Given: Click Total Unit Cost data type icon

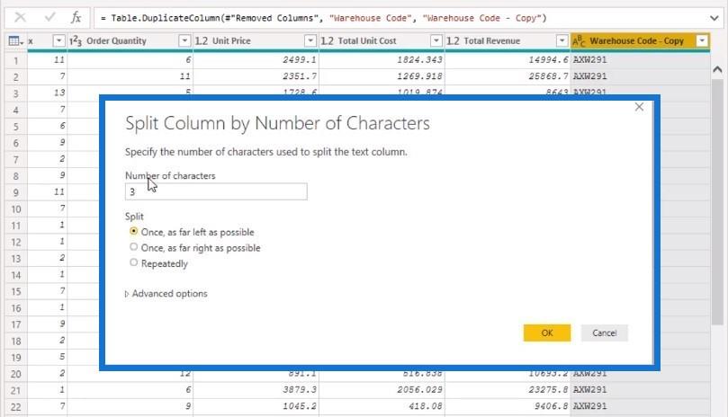Looking at the screenshot, I should (328, 40).
